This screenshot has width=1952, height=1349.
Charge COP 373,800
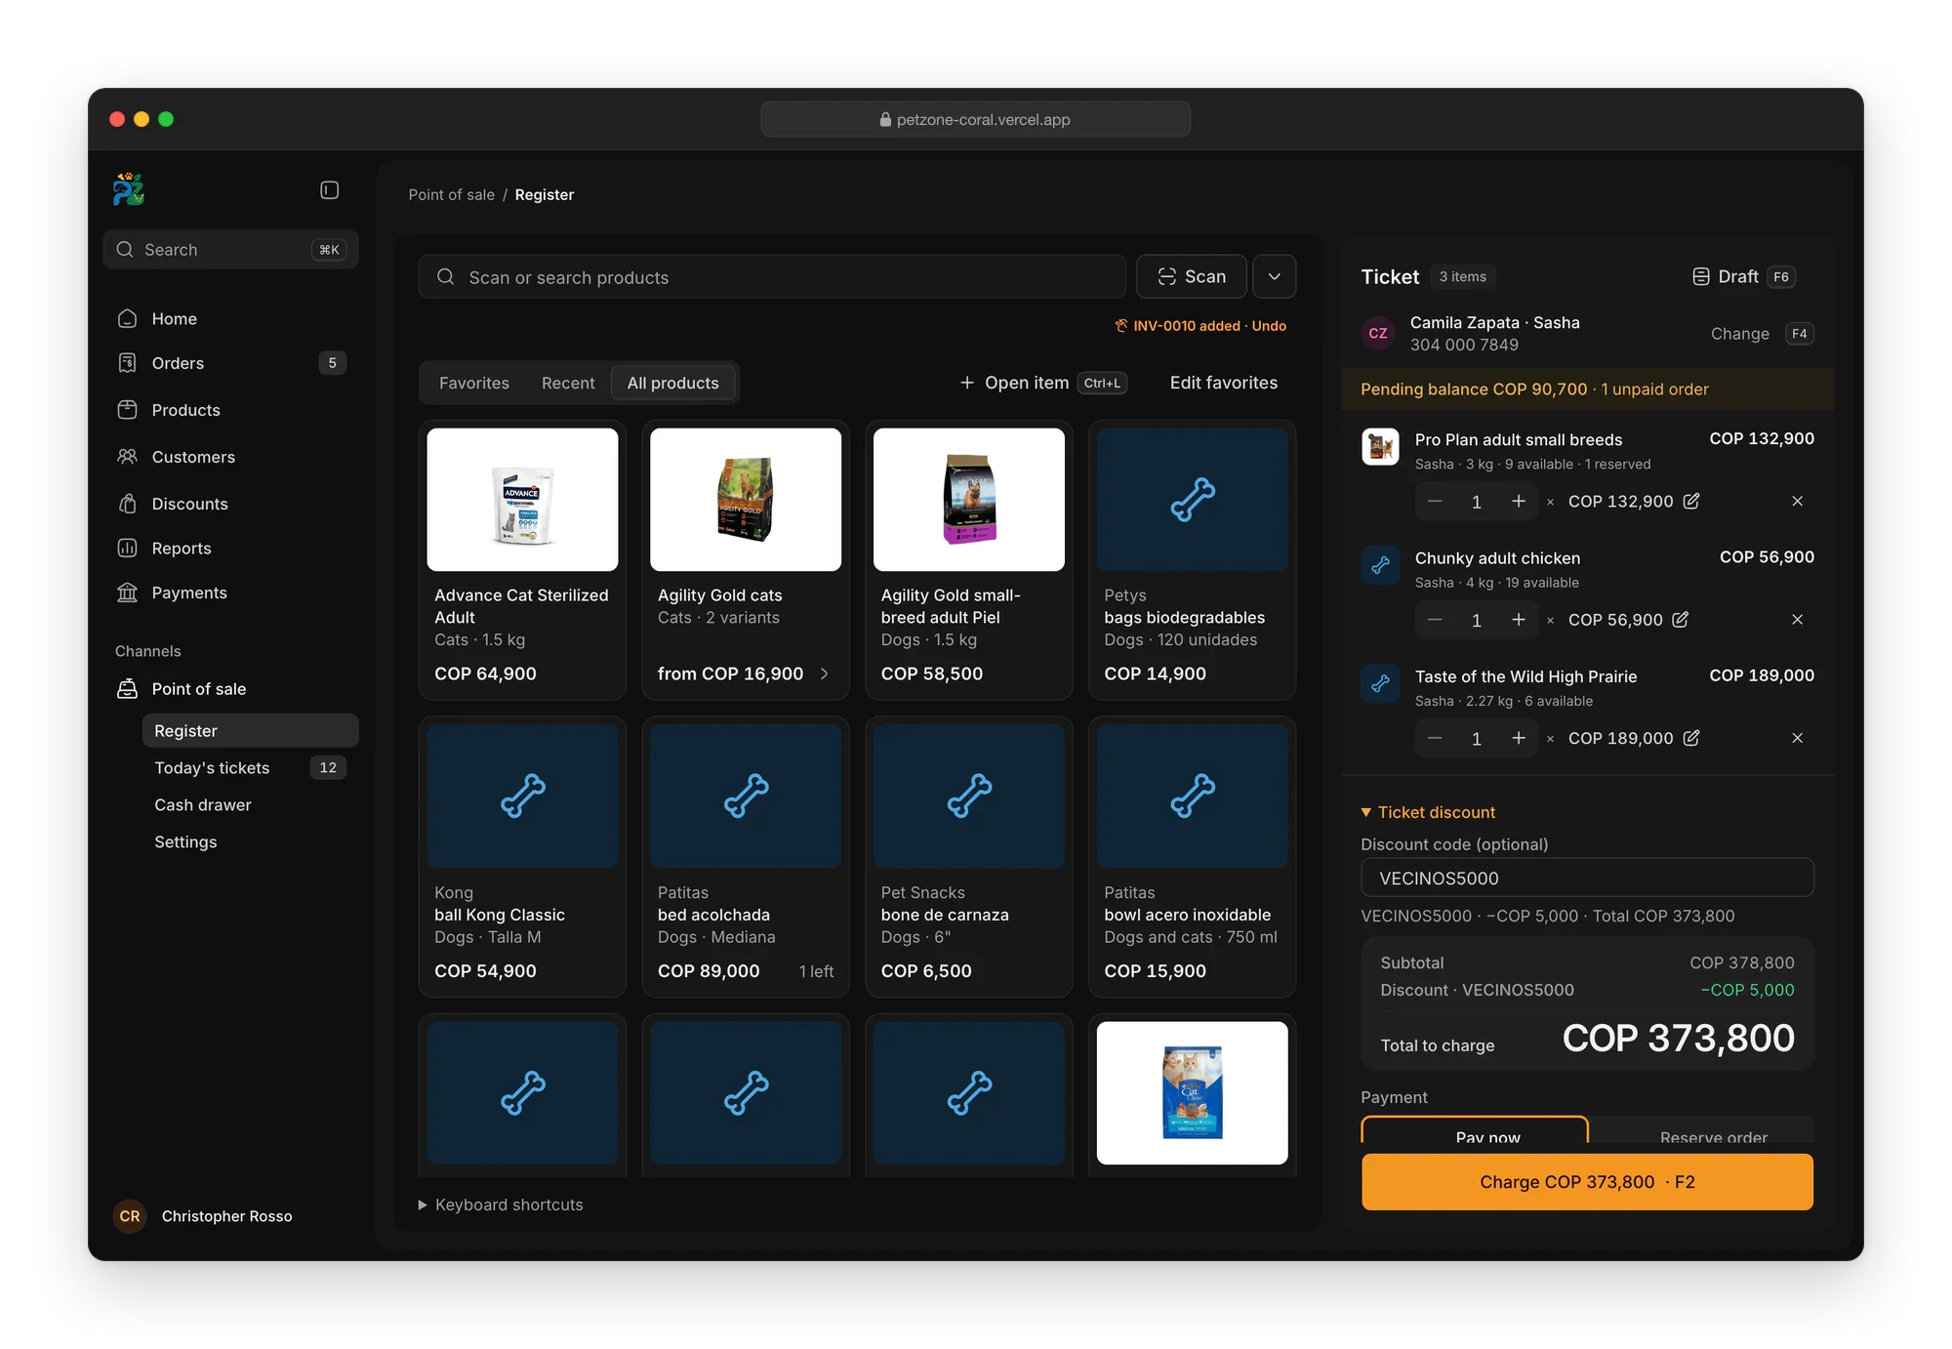(x=1588, y=1182)
